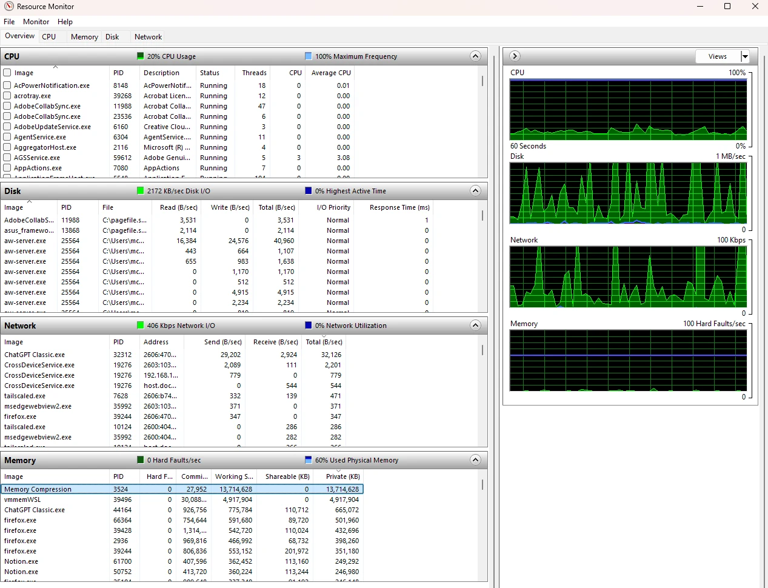
Task: Collapse the Memory section chevron
Action: 475,460
